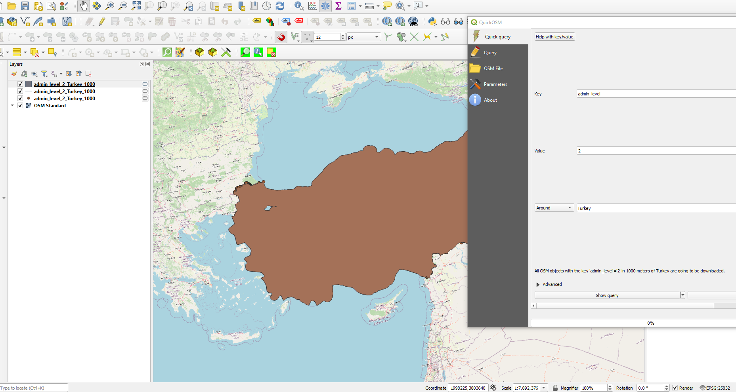Viewport: 736px width, 392px height.
Task: Save the project with the floppy disk icon
Action: 25,6
